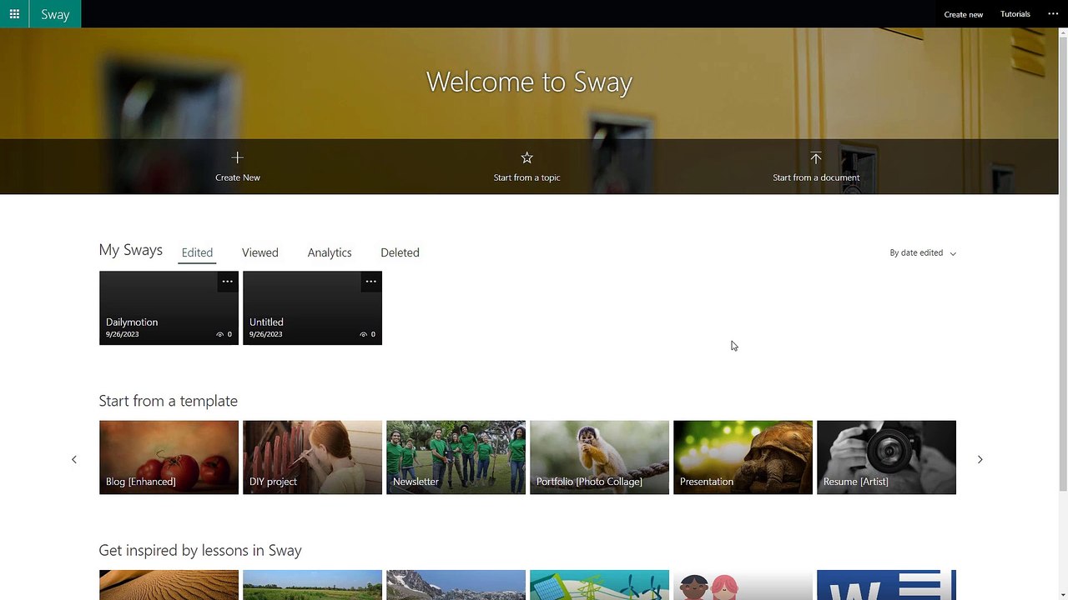Screen dimensions: 1068x600
Task: Choose the DIY project template
Action: point(312,457)
